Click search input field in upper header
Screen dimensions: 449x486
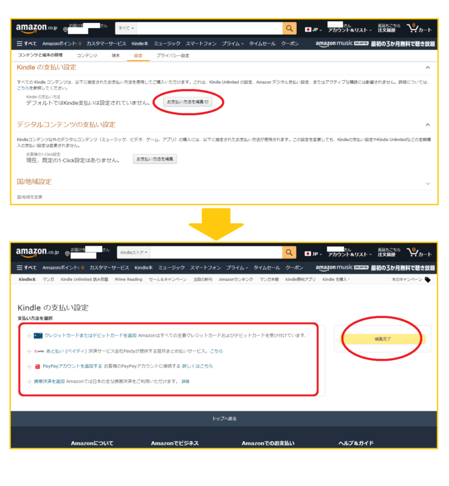click(209, 28)
